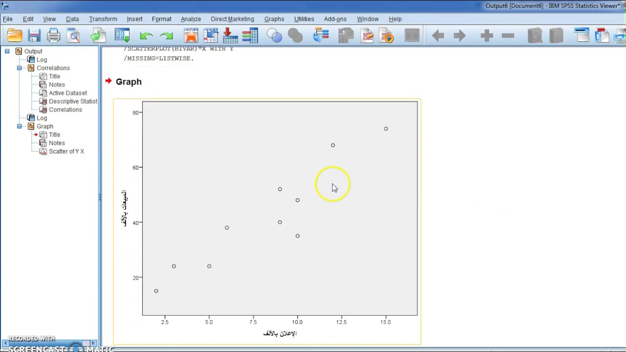Image resolution: width=626 pixels, height=352 pixels.
Task: Click the Go to Case icon
Action: [211, 36]
